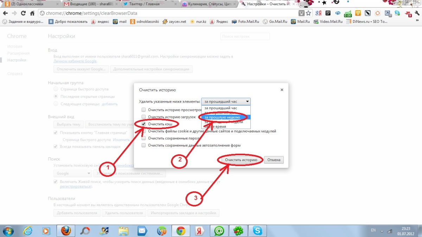Click the shield icon in address bar
Image resolution: width=422 pixels, height=237 pixels.
click(301, 13)
